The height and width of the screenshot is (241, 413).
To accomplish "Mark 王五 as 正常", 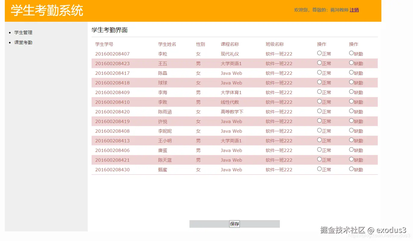I will coord(319,63).
